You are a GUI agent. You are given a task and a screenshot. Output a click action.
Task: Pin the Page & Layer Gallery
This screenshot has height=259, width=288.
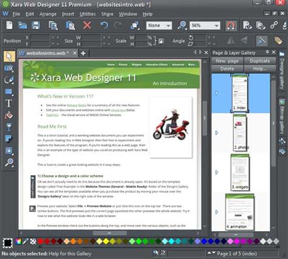(267, 52)
